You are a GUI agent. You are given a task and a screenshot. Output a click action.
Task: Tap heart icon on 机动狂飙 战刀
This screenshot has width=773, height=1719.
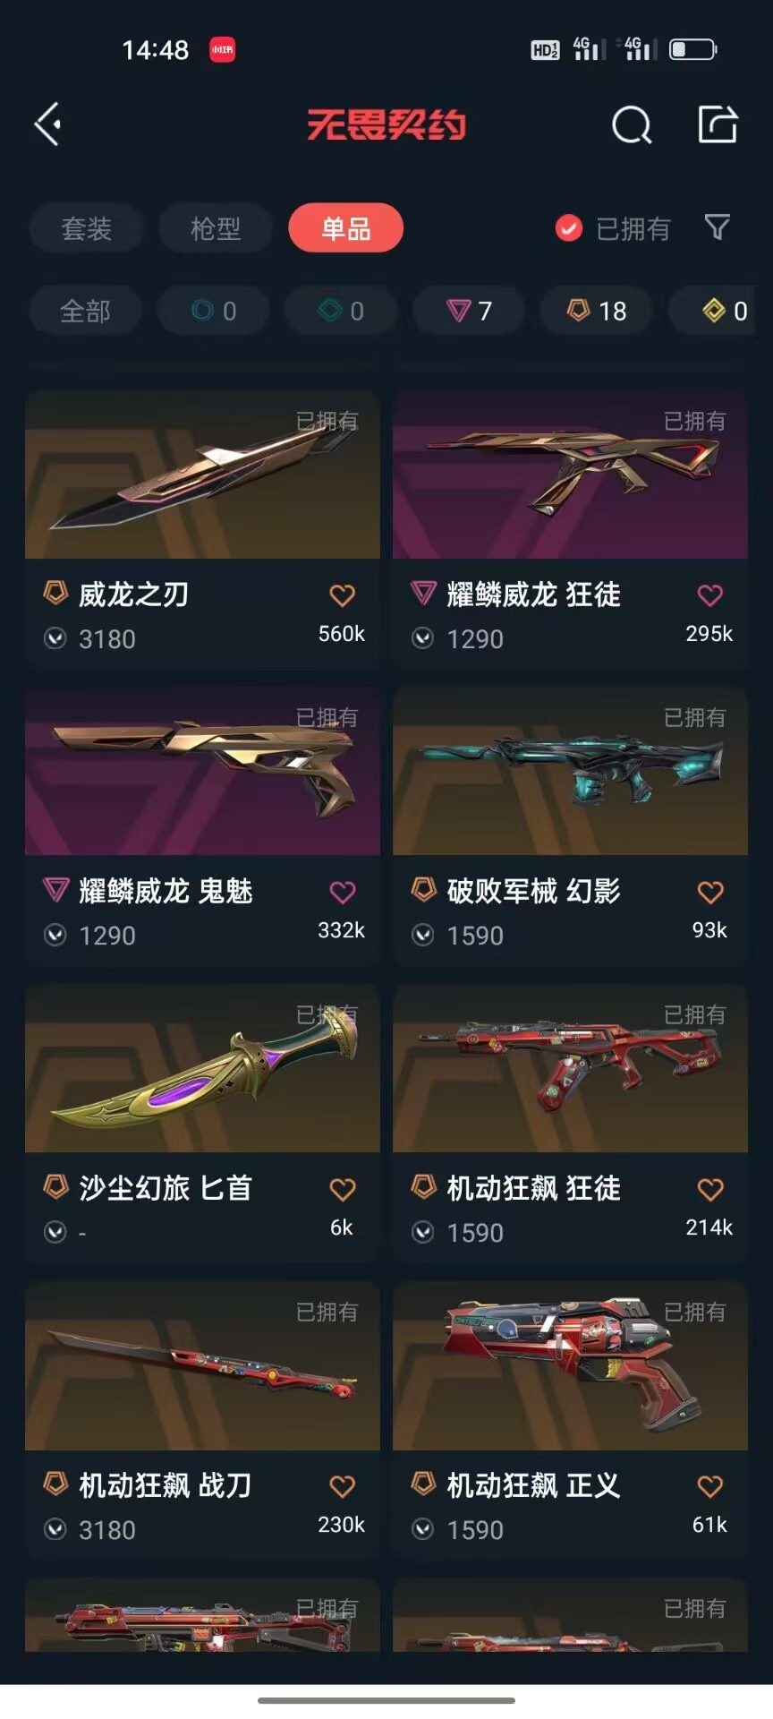click(x=343, y=1487)
